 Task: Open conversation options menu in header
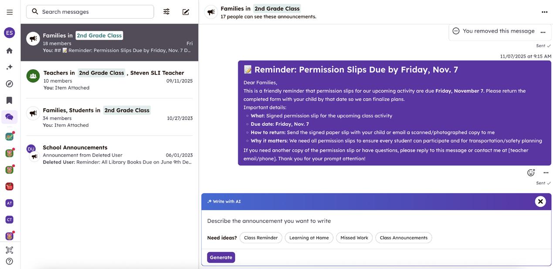point(544,12)
